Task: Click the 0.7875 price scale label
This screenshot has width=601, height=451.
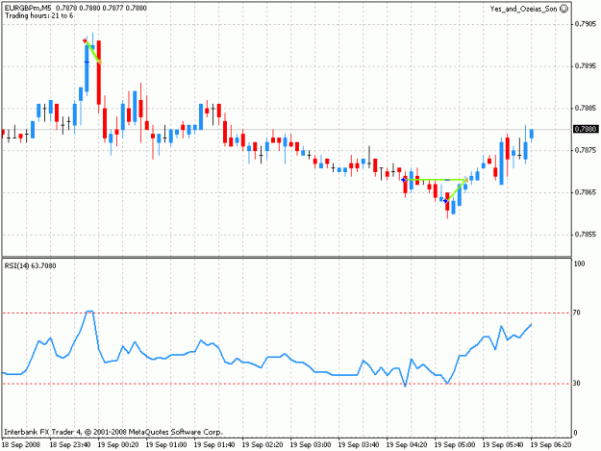Action: (x=586, y=150)
